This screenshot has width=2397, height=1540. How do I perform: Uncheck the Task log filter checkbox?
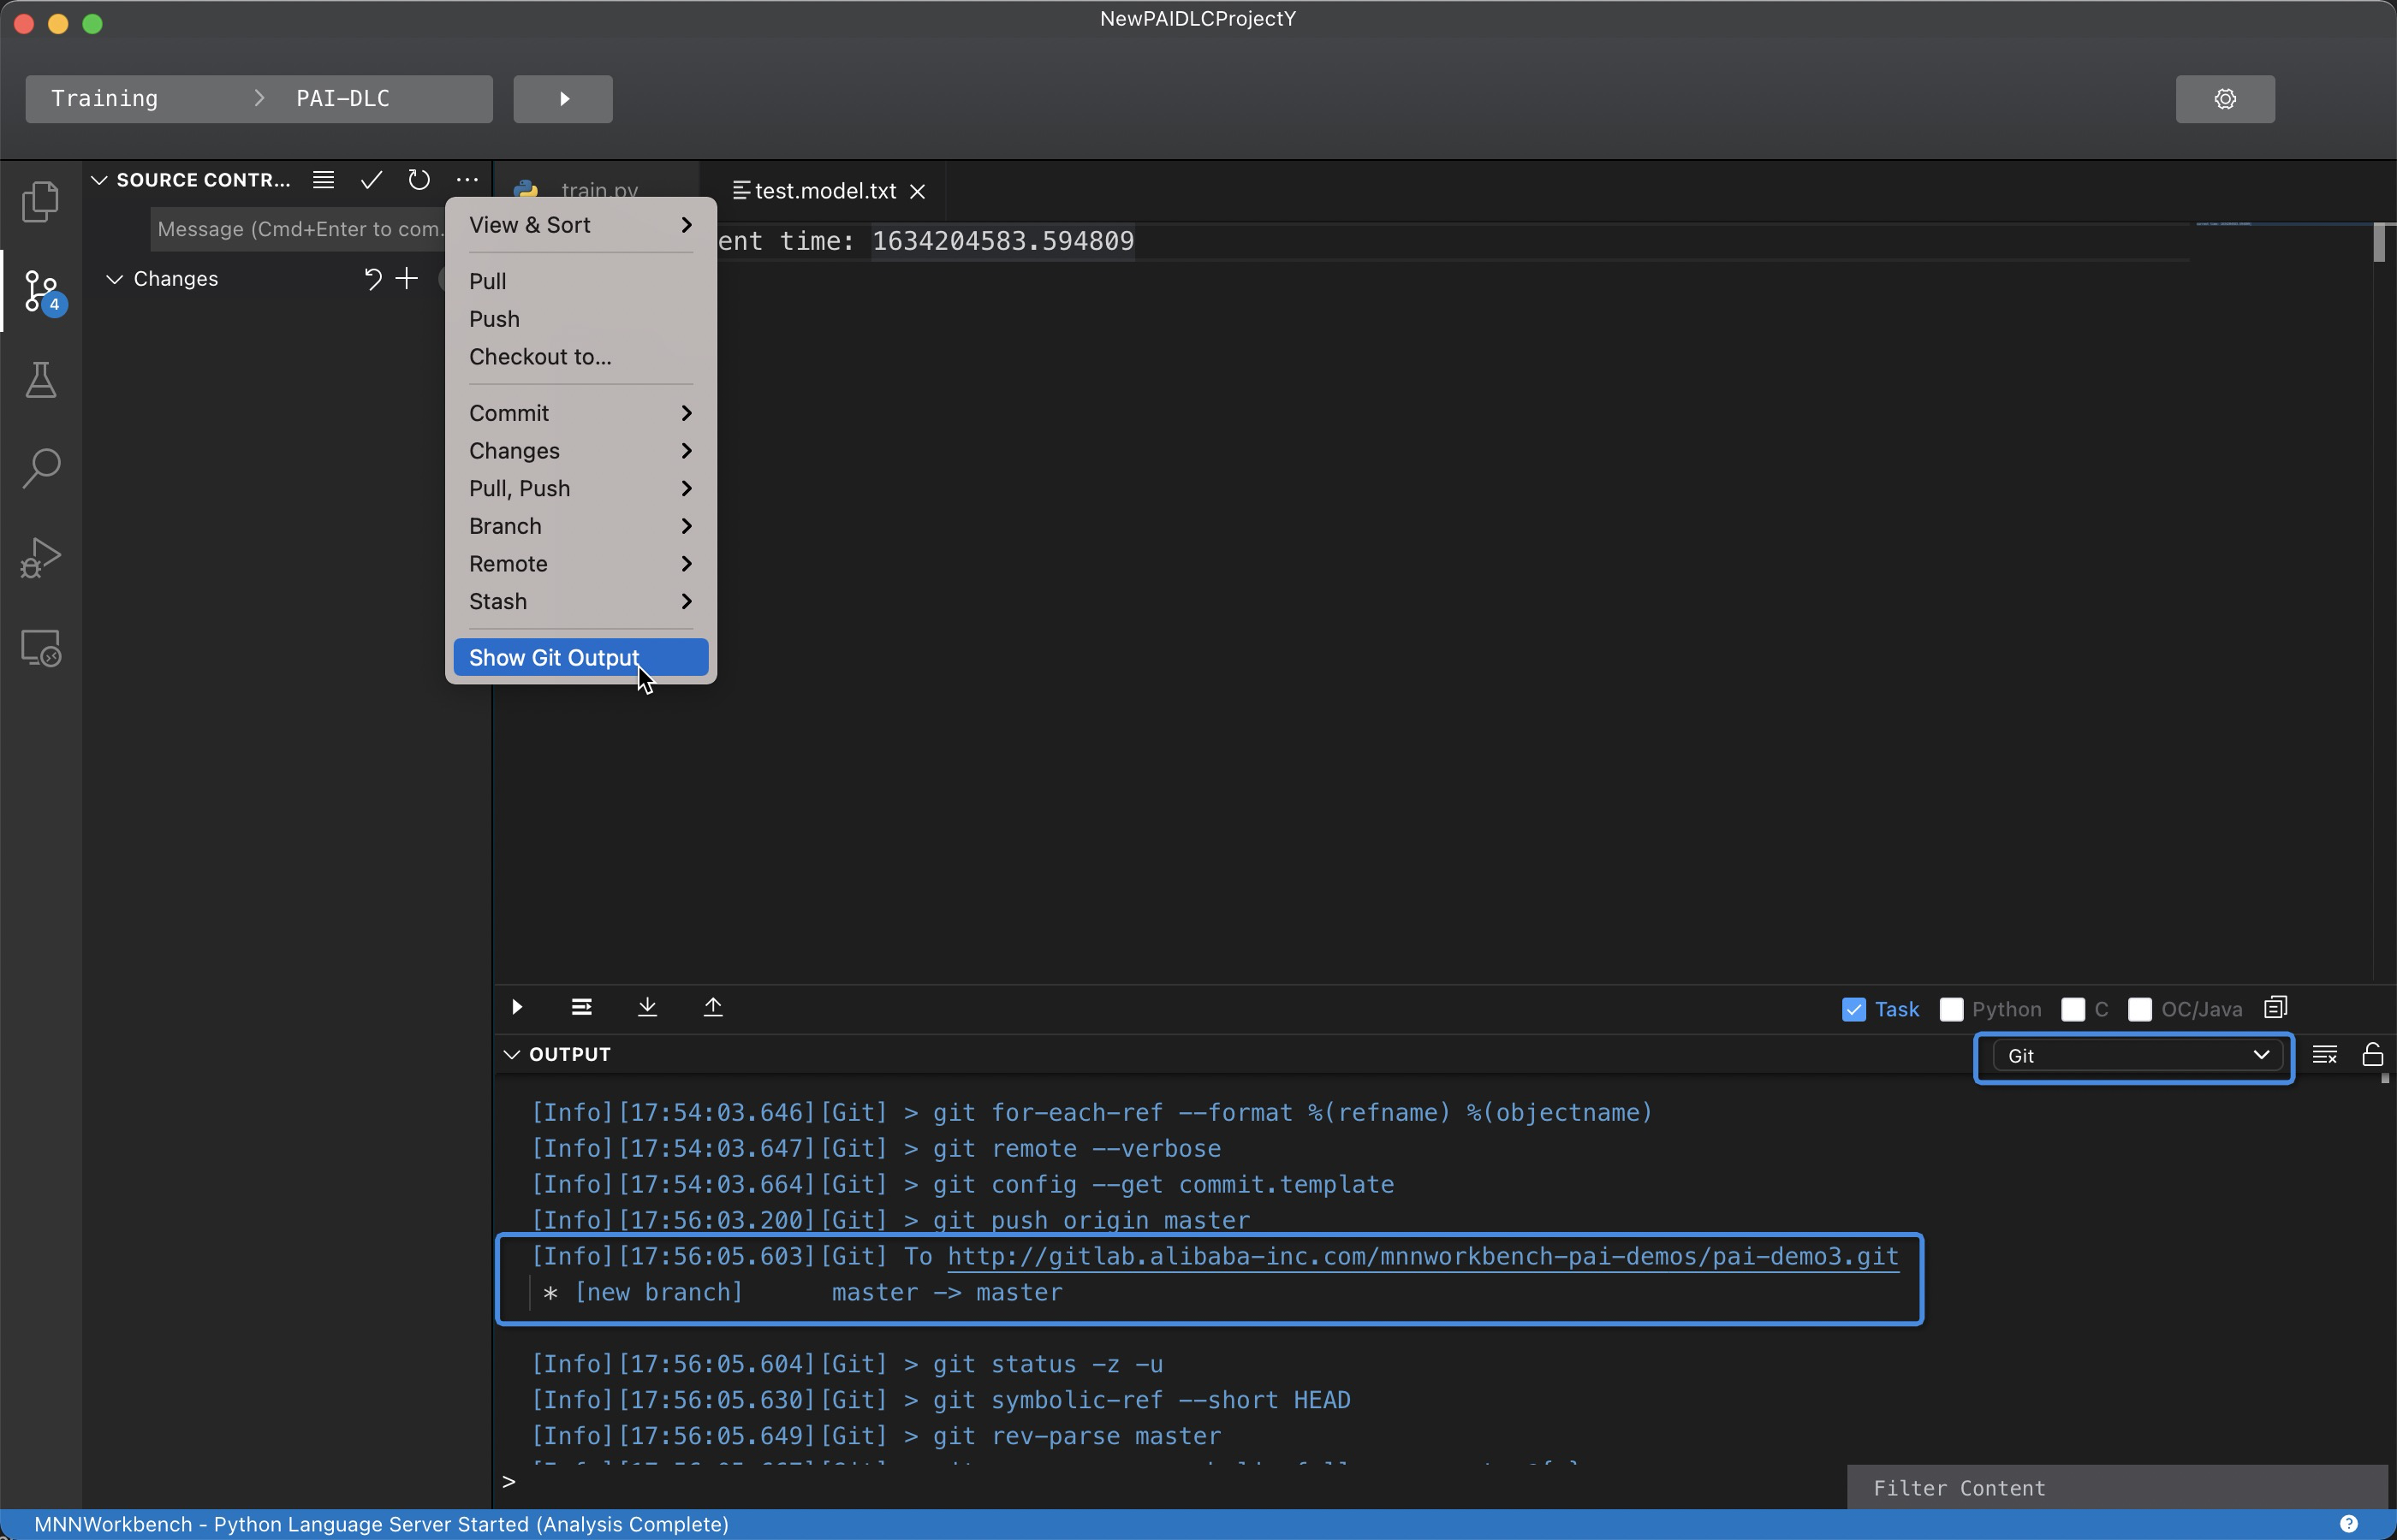(1853, 1009)
